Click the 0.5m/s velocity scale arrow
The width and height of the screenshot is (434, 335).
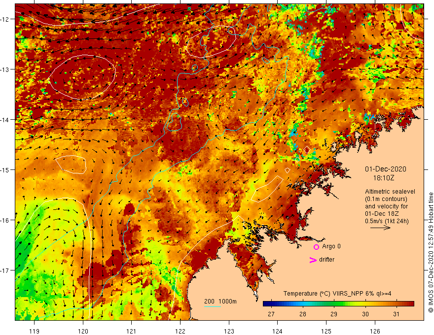click(380, 228)
